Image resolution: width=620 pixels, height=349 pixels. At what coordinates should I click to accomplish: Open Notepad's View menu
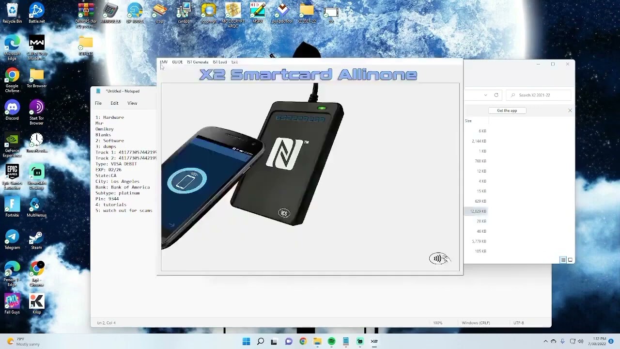pyautogui.click(x=132, y=103)
